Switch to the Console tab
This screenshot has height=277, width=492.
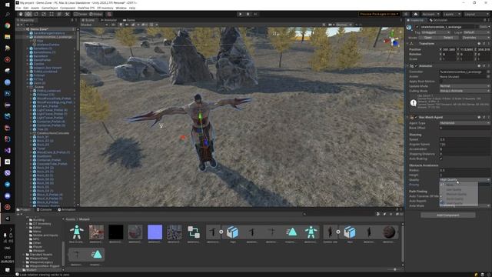point(45,209)
